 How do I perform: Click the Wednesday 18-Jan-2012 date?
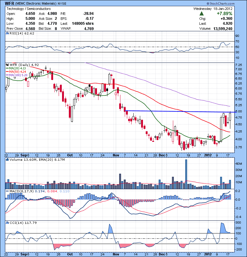click(213, 9)
